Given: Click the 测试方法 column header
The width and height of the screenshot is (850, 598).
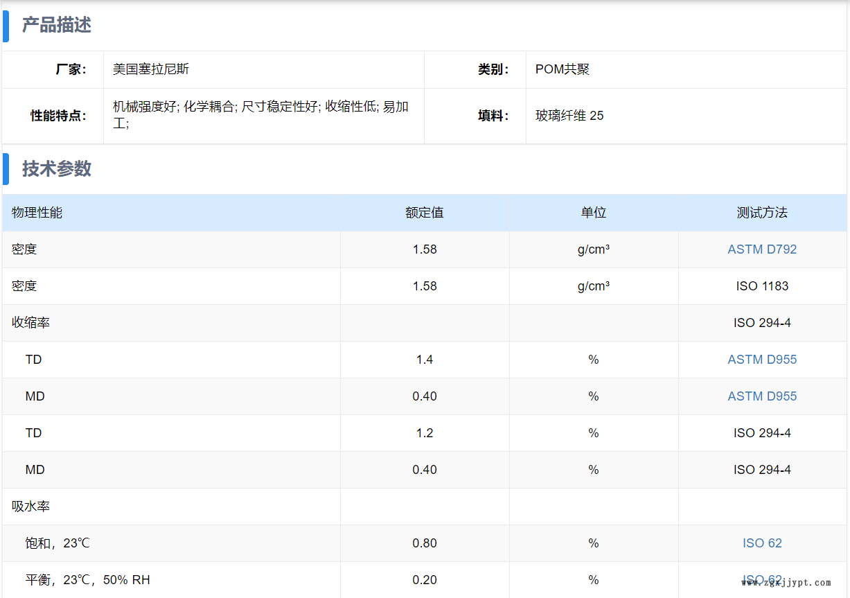Looking at the screenshot, I should coord(762,213).
